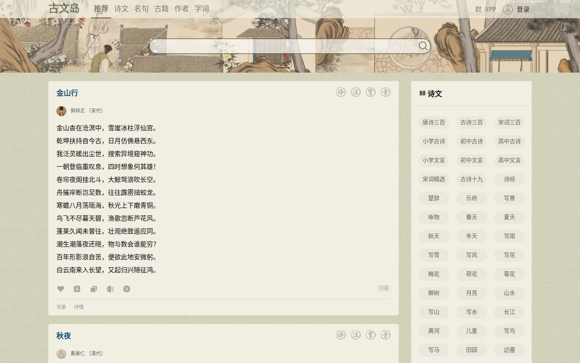Click author avatar of 郭祥正

[x=61, y=111]
